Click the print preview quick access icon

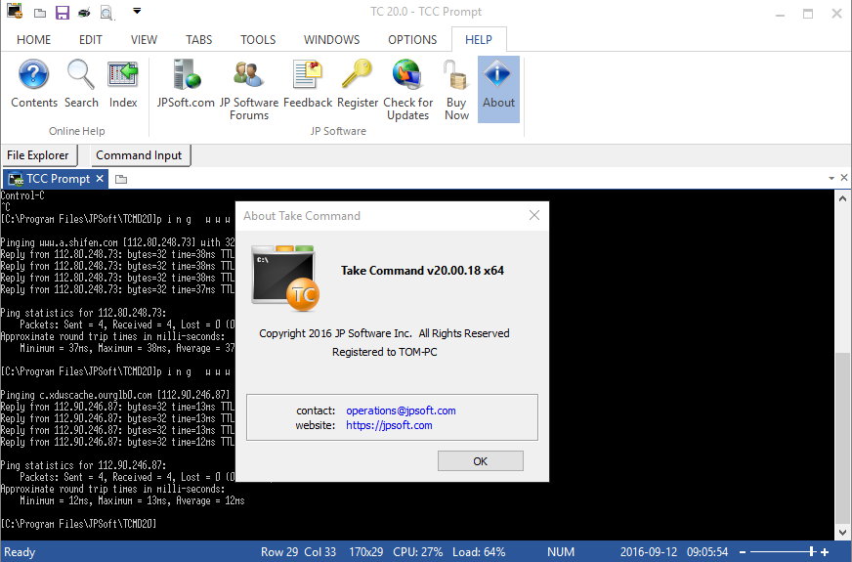107,13
